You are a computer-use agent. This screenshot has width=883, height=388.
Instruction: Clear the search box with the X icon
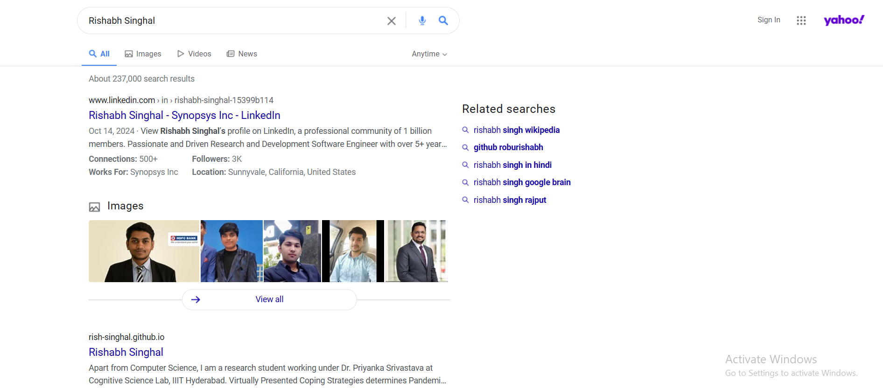(x=391, y=21)
